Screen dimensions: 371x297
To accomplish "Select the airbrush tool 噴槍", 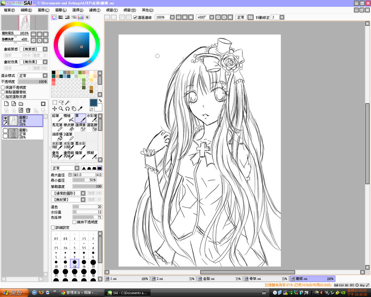I will point(68,118).
